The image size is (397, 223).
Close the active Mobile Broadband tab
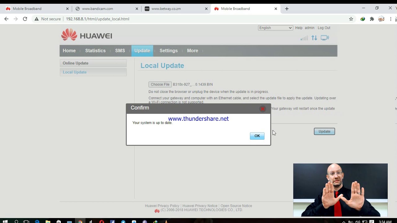coord(276,9)
